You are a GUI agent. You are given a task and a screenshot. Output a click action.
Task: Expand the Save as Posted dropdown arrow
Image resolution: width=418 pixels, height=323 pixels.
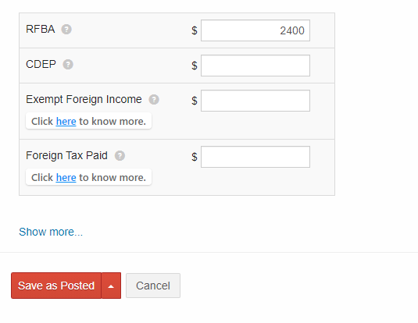coord(111,286)
